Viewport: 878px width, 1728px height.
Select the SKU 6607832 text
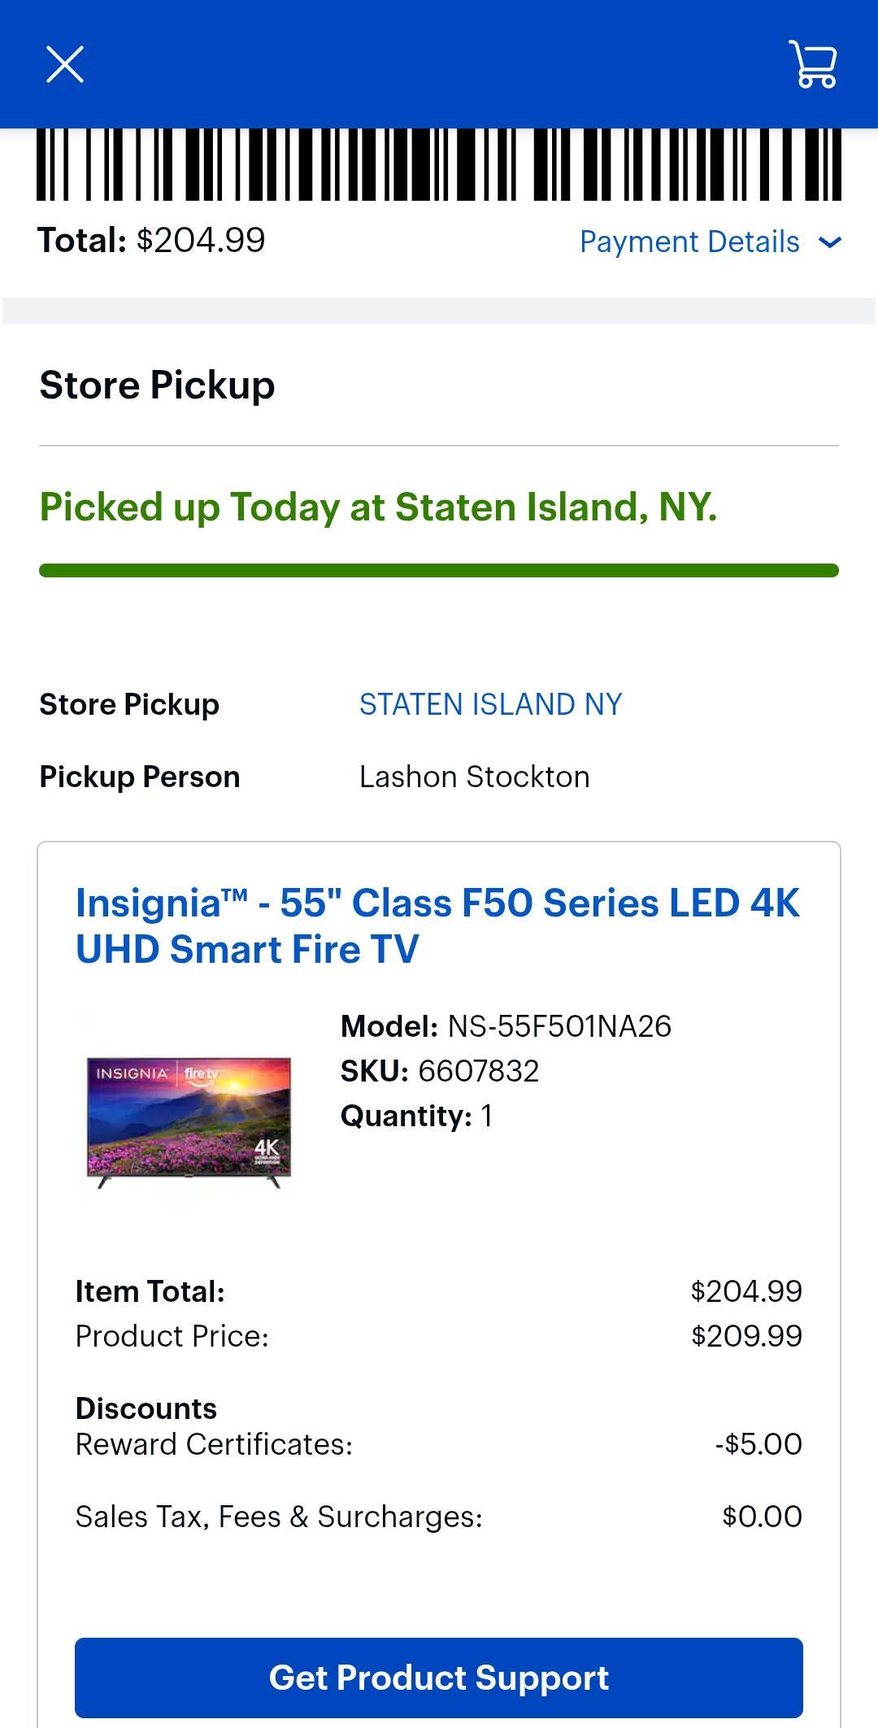[x=440, y=1071]
